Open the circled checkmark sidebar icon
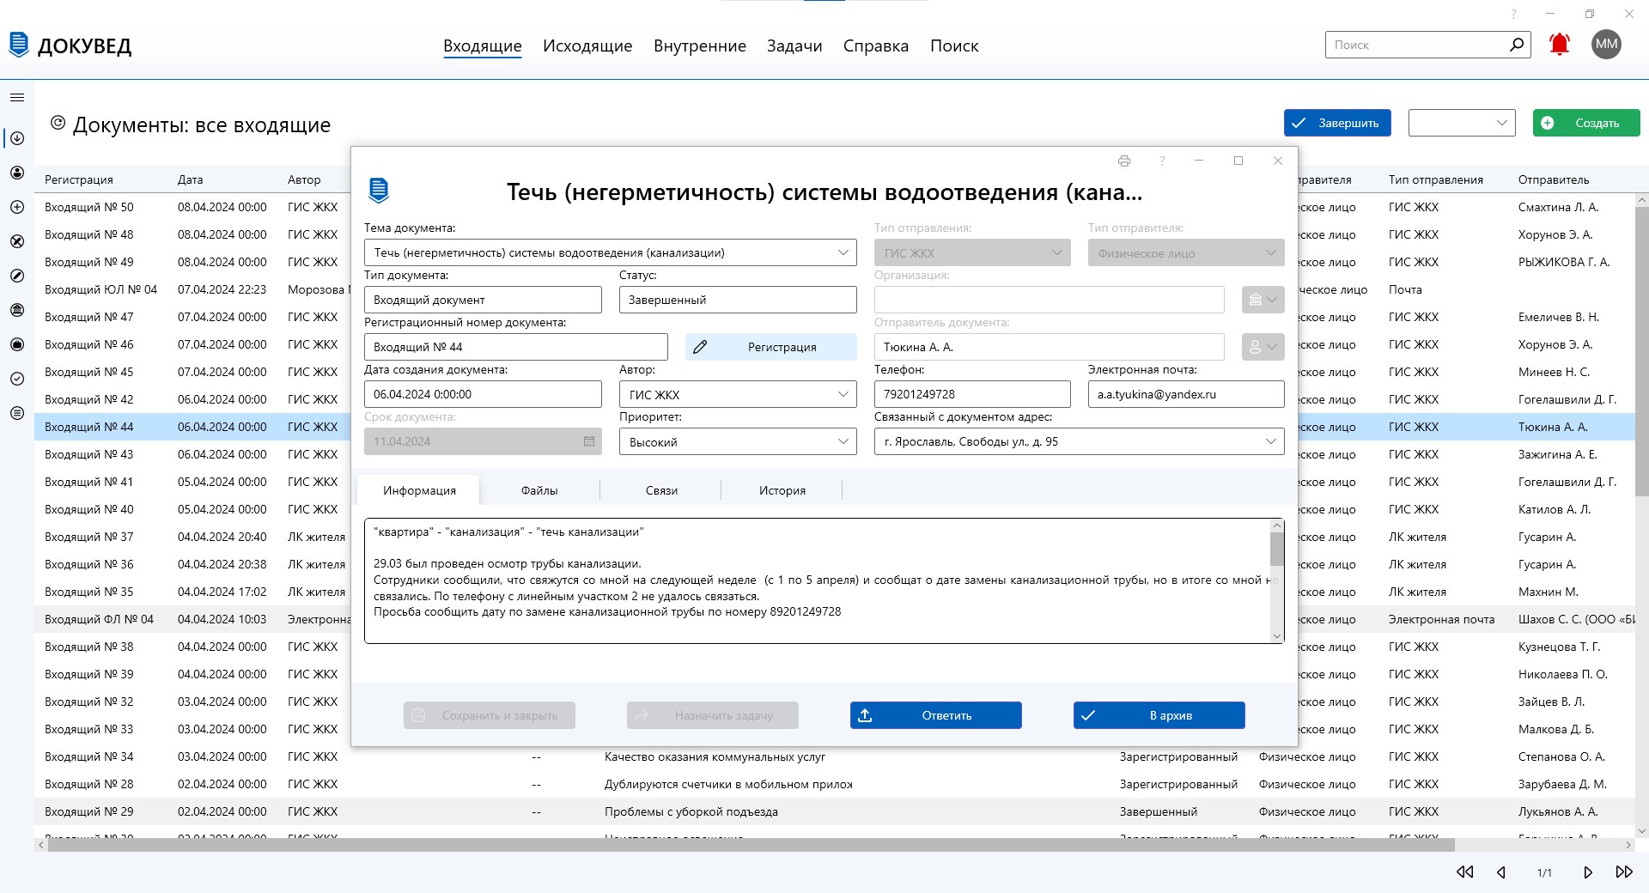1649x893 pixels. click(x=17, y=379)
